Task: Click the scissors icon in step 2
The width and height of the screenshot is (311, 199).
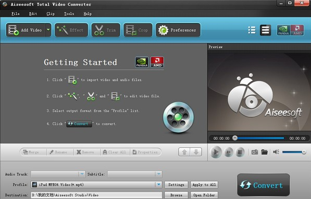Action: coord(91,96)
